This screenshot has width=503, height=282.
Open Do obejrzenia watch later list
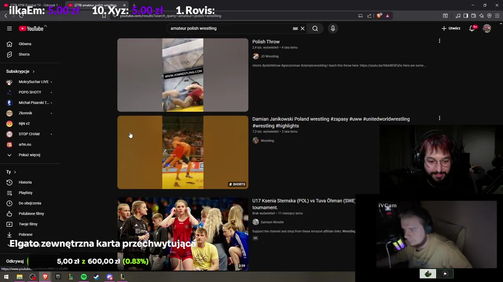(x=30, y=203)
